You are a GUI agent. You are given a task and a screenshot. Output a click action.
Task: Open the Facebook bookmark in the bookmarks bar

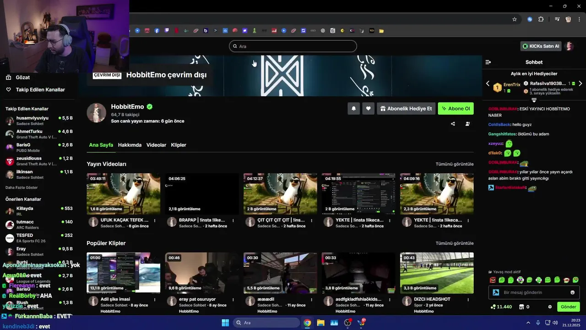(x=157, y=31)
